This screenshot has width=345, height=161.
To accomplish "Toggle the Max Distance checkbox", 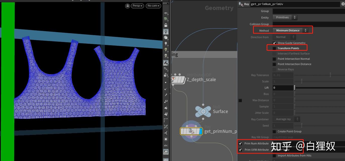I will (240, 100).
